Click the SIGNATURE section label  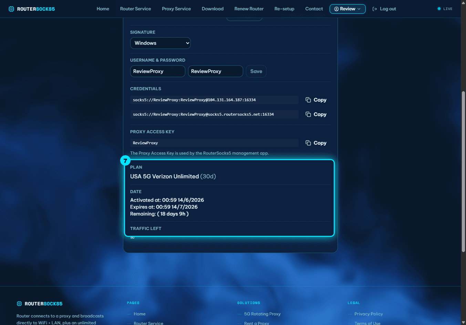[x=143, y=32]
